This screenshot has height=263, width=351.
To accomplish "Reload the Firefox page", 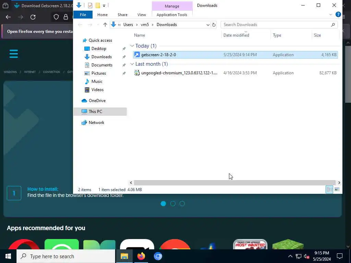I will 33,17.
